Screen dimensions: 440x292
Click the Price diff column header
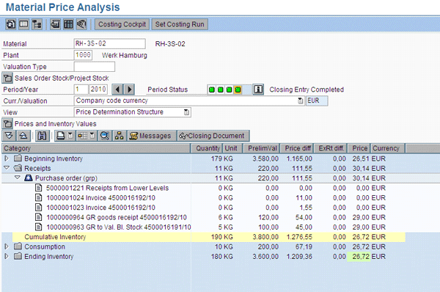tap(297, 148)
